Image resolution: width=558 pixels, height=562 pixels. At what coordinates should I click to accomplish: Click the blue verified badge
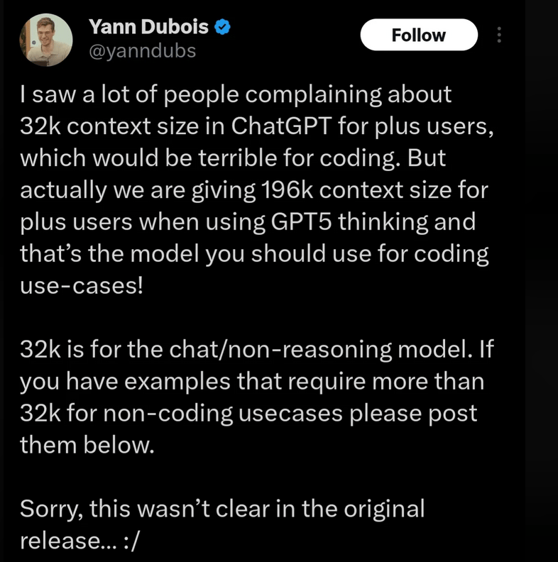pos(222,27)
